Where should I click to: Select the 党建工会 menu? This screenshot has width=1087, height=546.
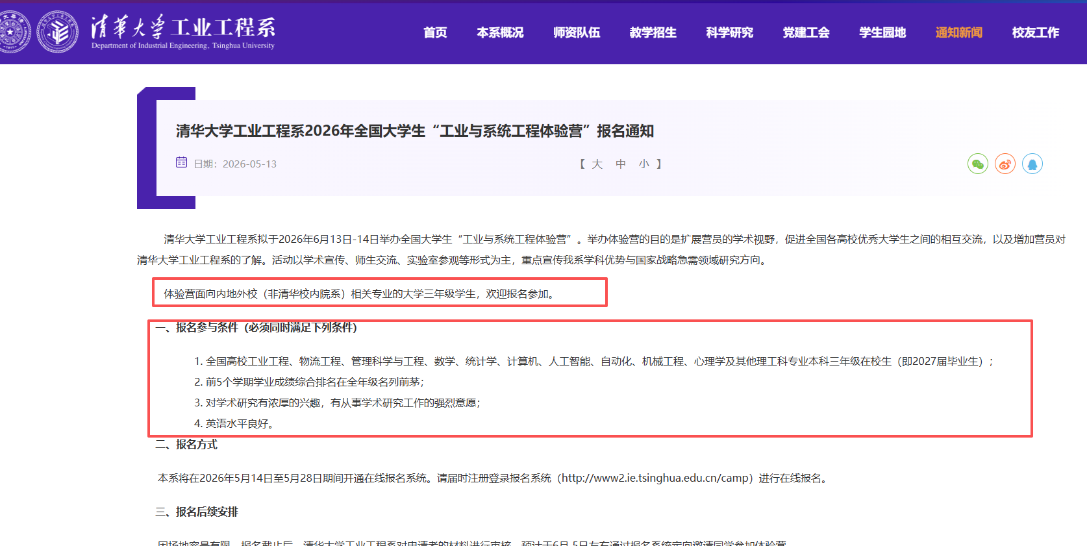(806, 32)
